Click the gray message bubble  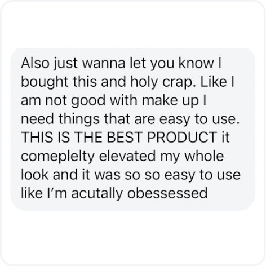(133, 129)
